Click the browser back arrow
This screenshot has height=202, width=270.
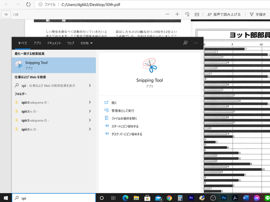7,5
